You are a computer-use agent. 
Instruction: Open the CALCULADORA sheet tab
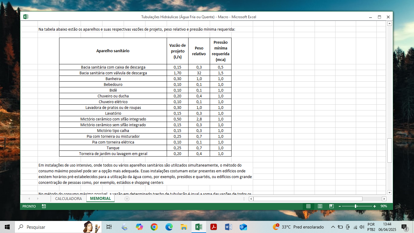(x=68, y=199)
